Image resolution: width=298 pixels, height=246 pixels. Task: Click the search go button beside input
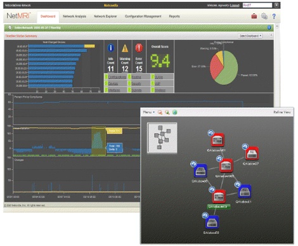coord(276,5)
